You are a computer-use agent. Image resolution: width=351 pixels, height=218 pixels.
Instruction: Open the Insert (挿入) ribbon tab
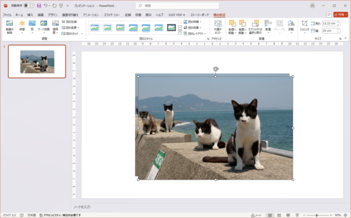pos(30,15)
